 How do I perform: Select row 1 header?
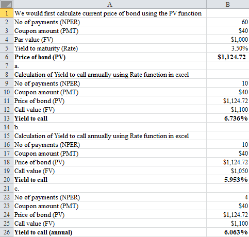7,13
